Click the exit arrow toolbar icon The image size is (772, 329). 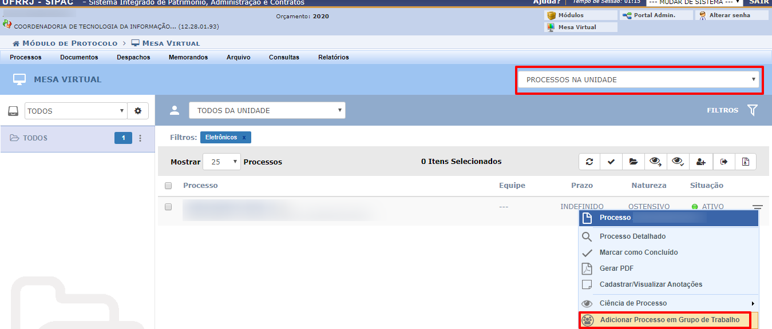coord(723,162)
